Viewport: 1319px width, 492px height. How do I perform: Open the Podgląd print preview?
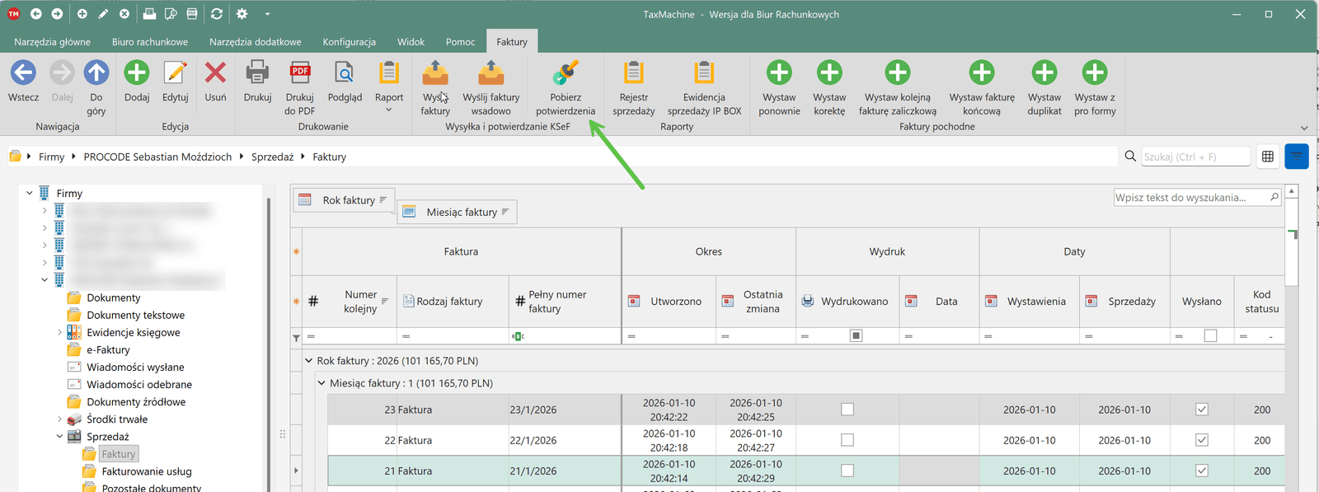point(345,74)
